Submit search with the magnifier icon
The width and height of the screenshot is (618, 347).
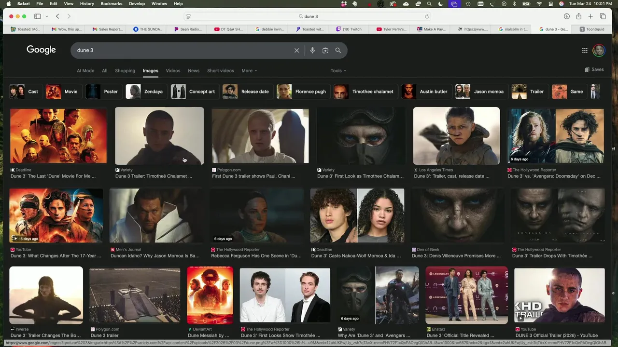338,50
